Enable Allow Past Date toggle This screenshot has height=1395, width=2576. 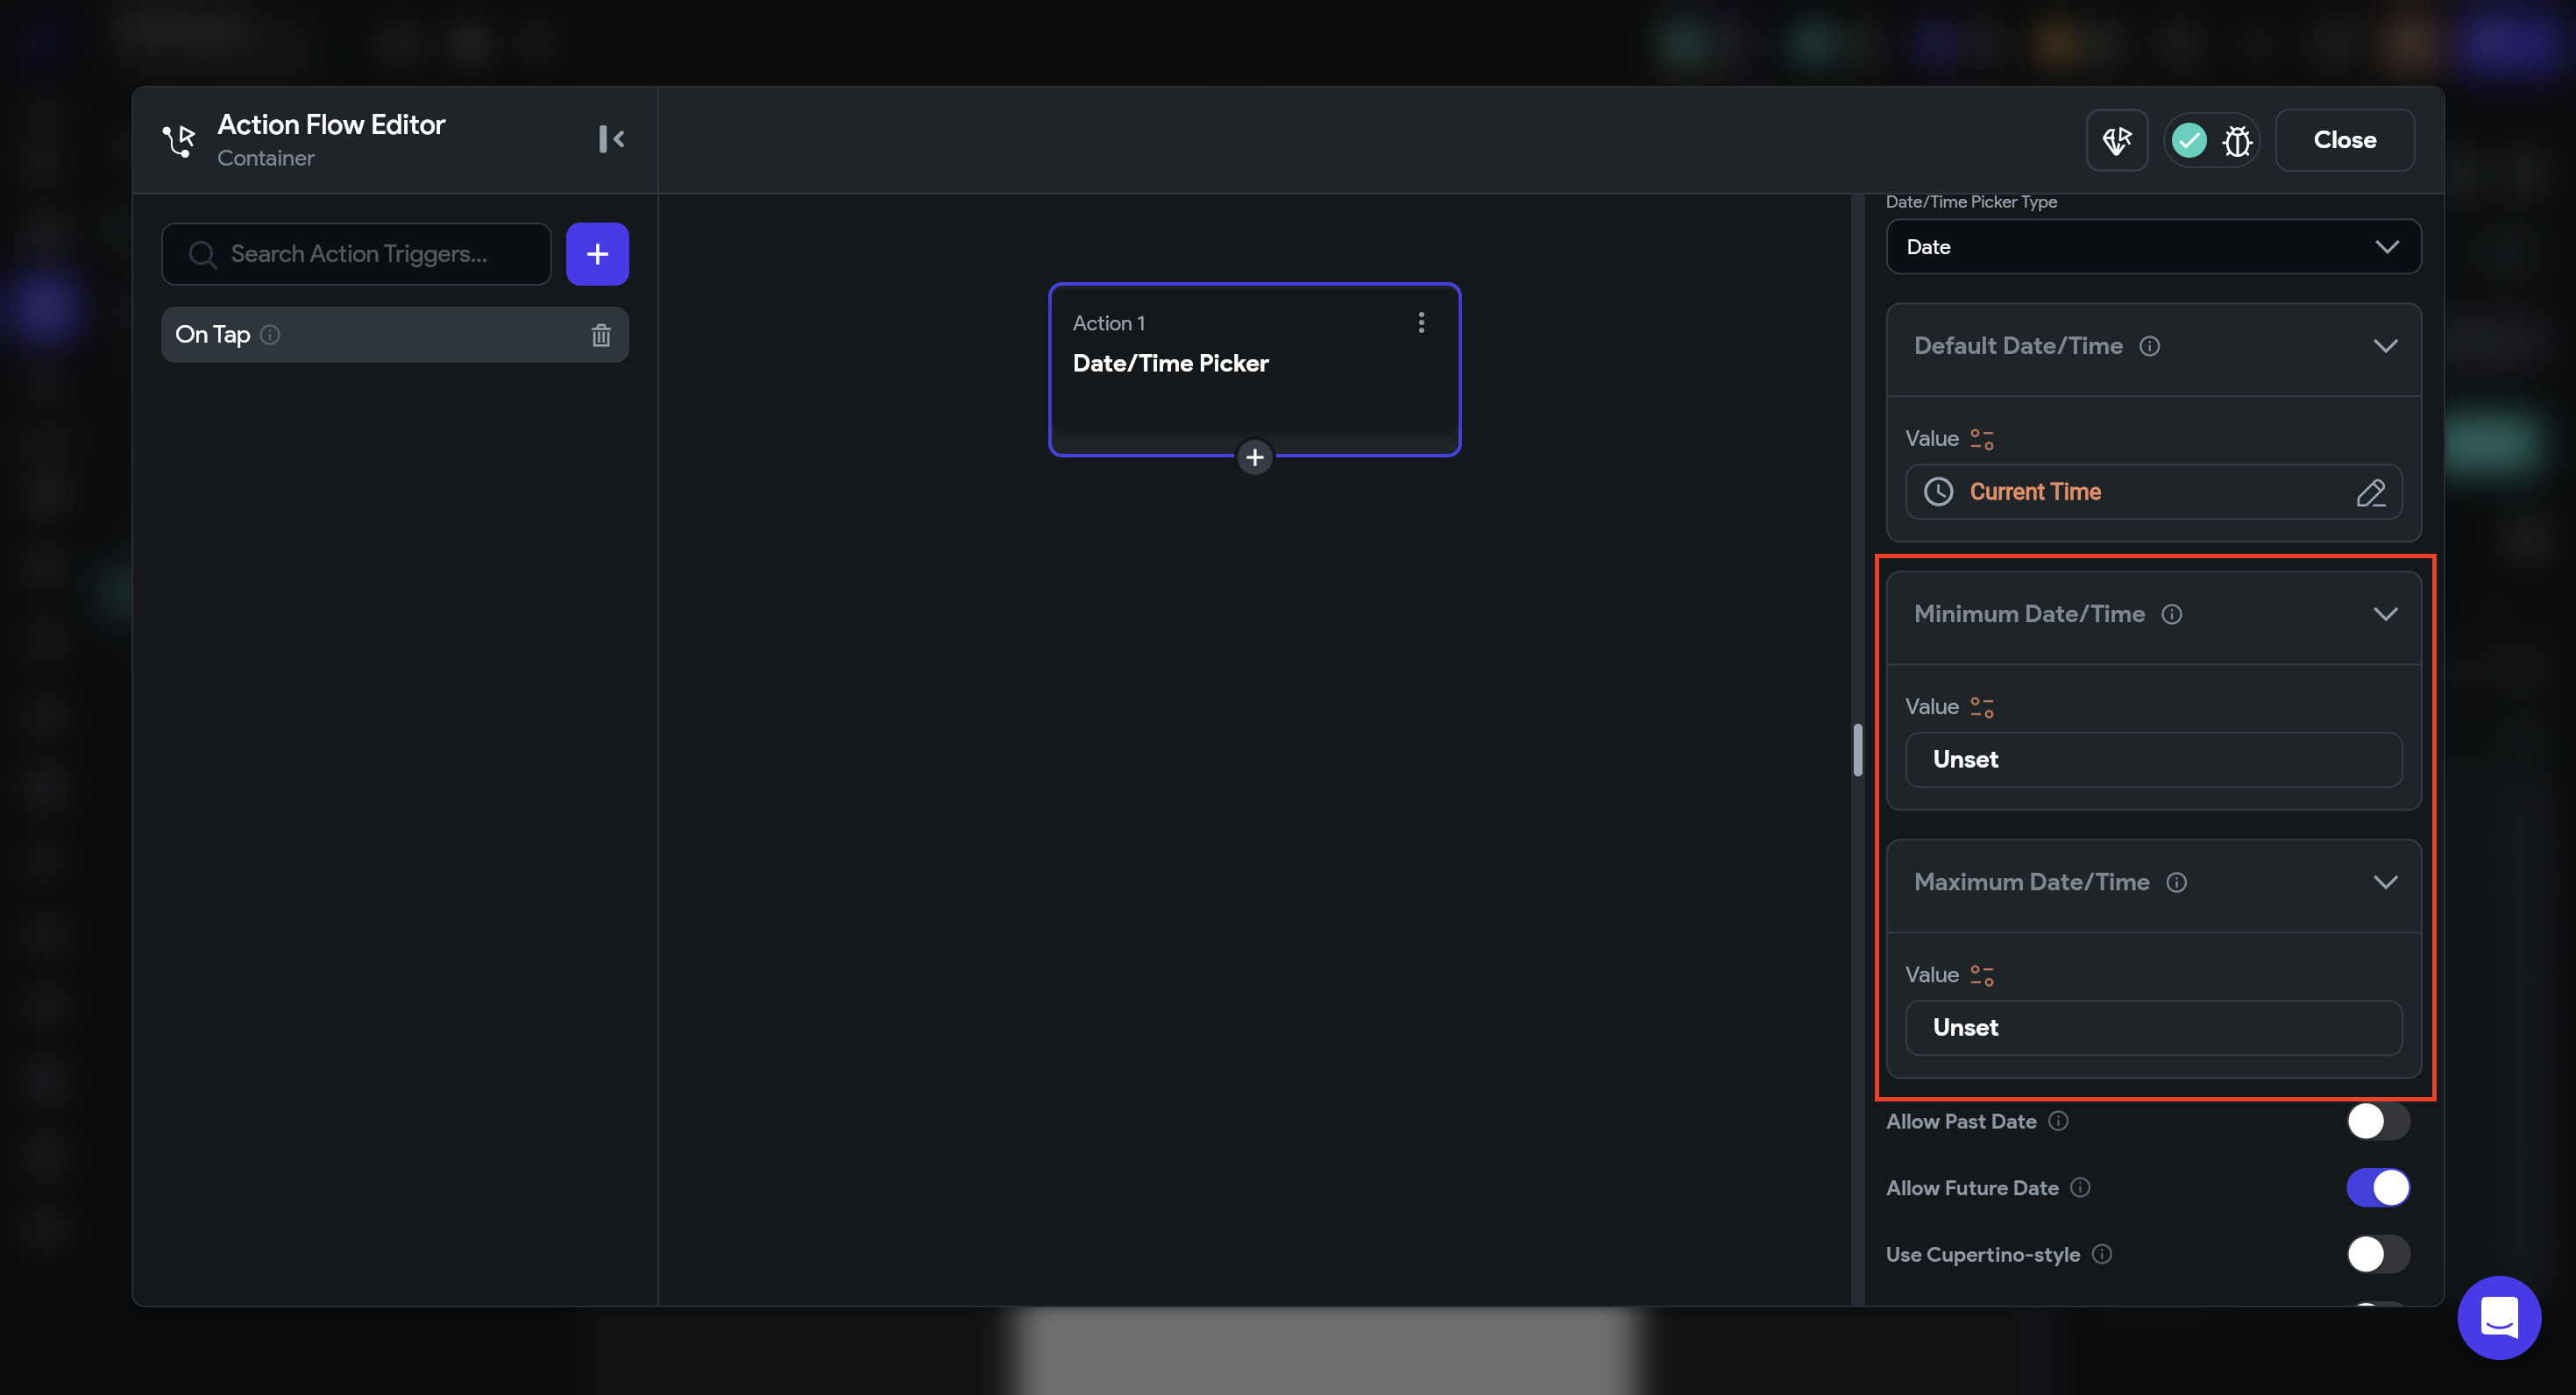[x=2377, y=1121]
